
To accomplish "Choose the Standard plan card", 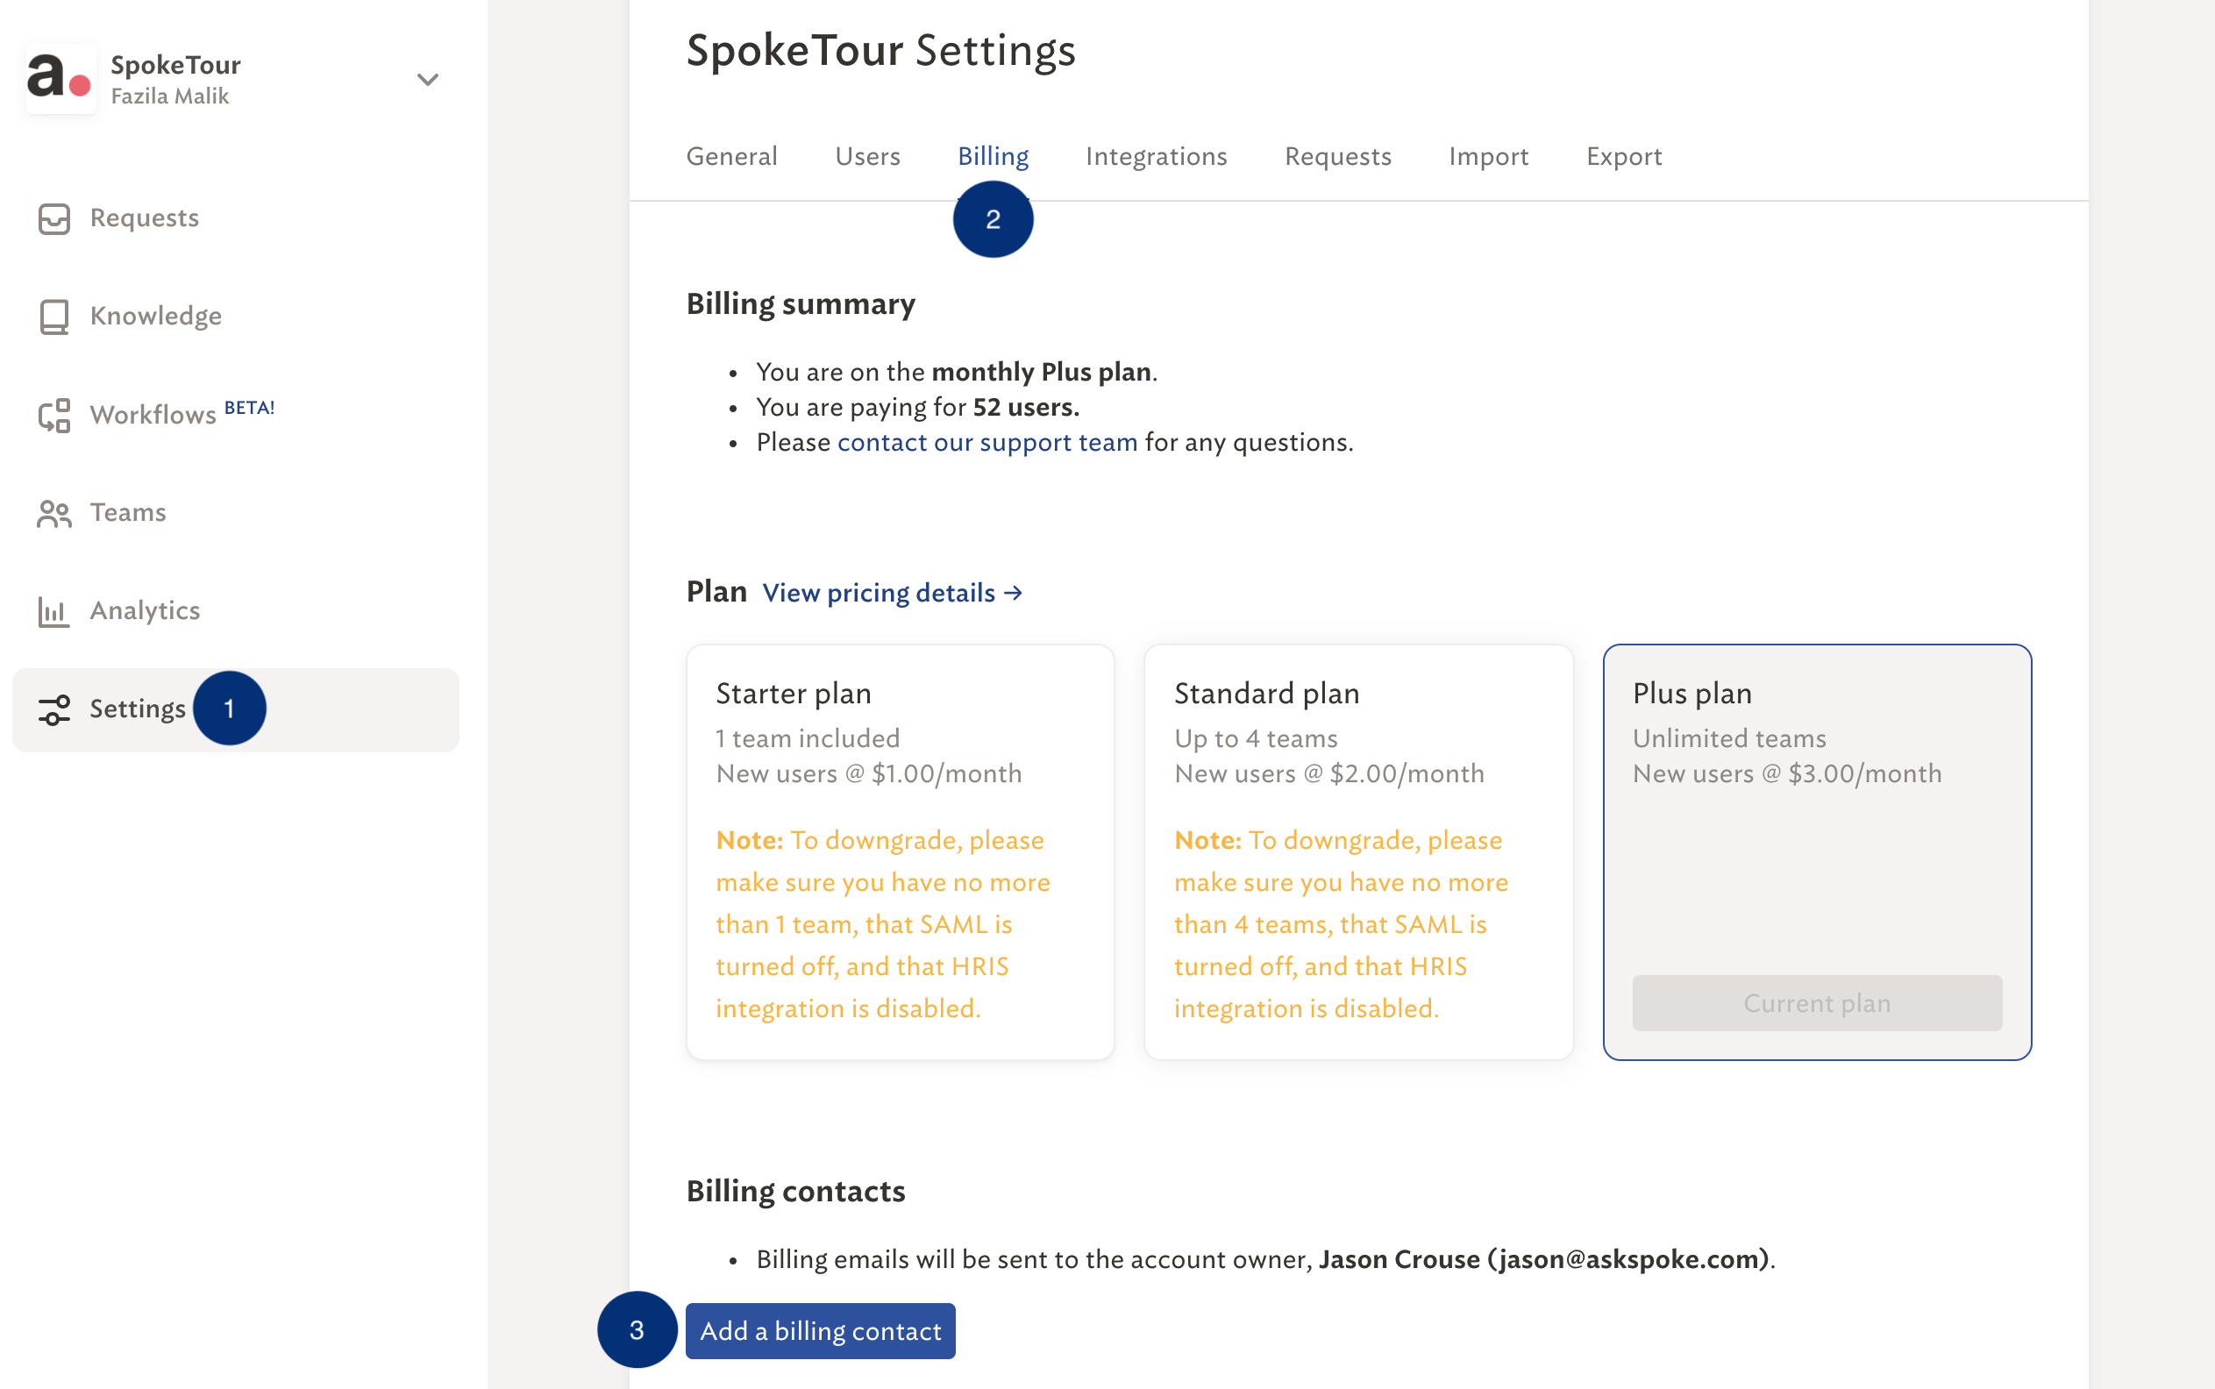I will coord(1359,851).
